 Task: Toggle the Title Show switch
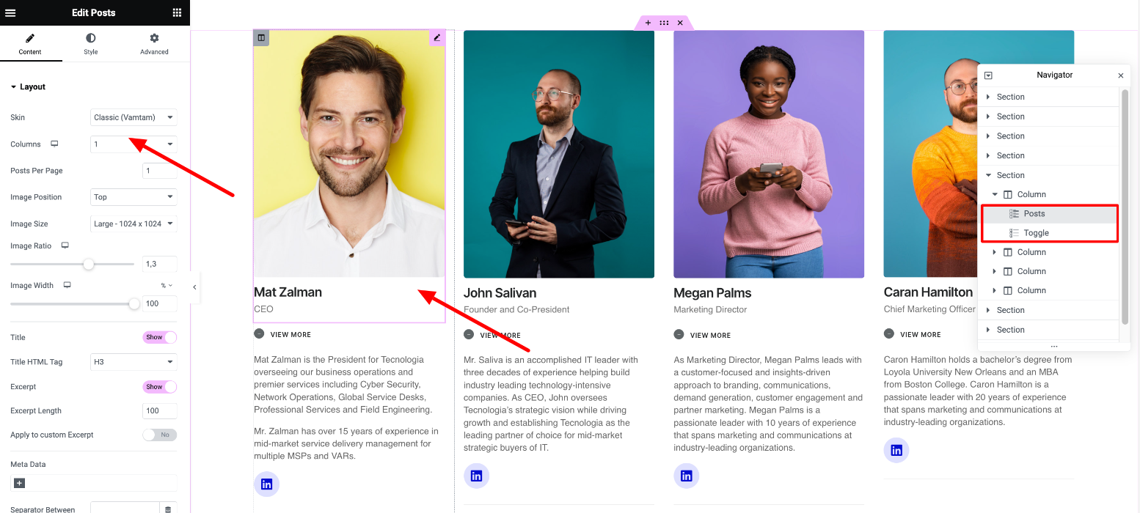click(160, 337)
